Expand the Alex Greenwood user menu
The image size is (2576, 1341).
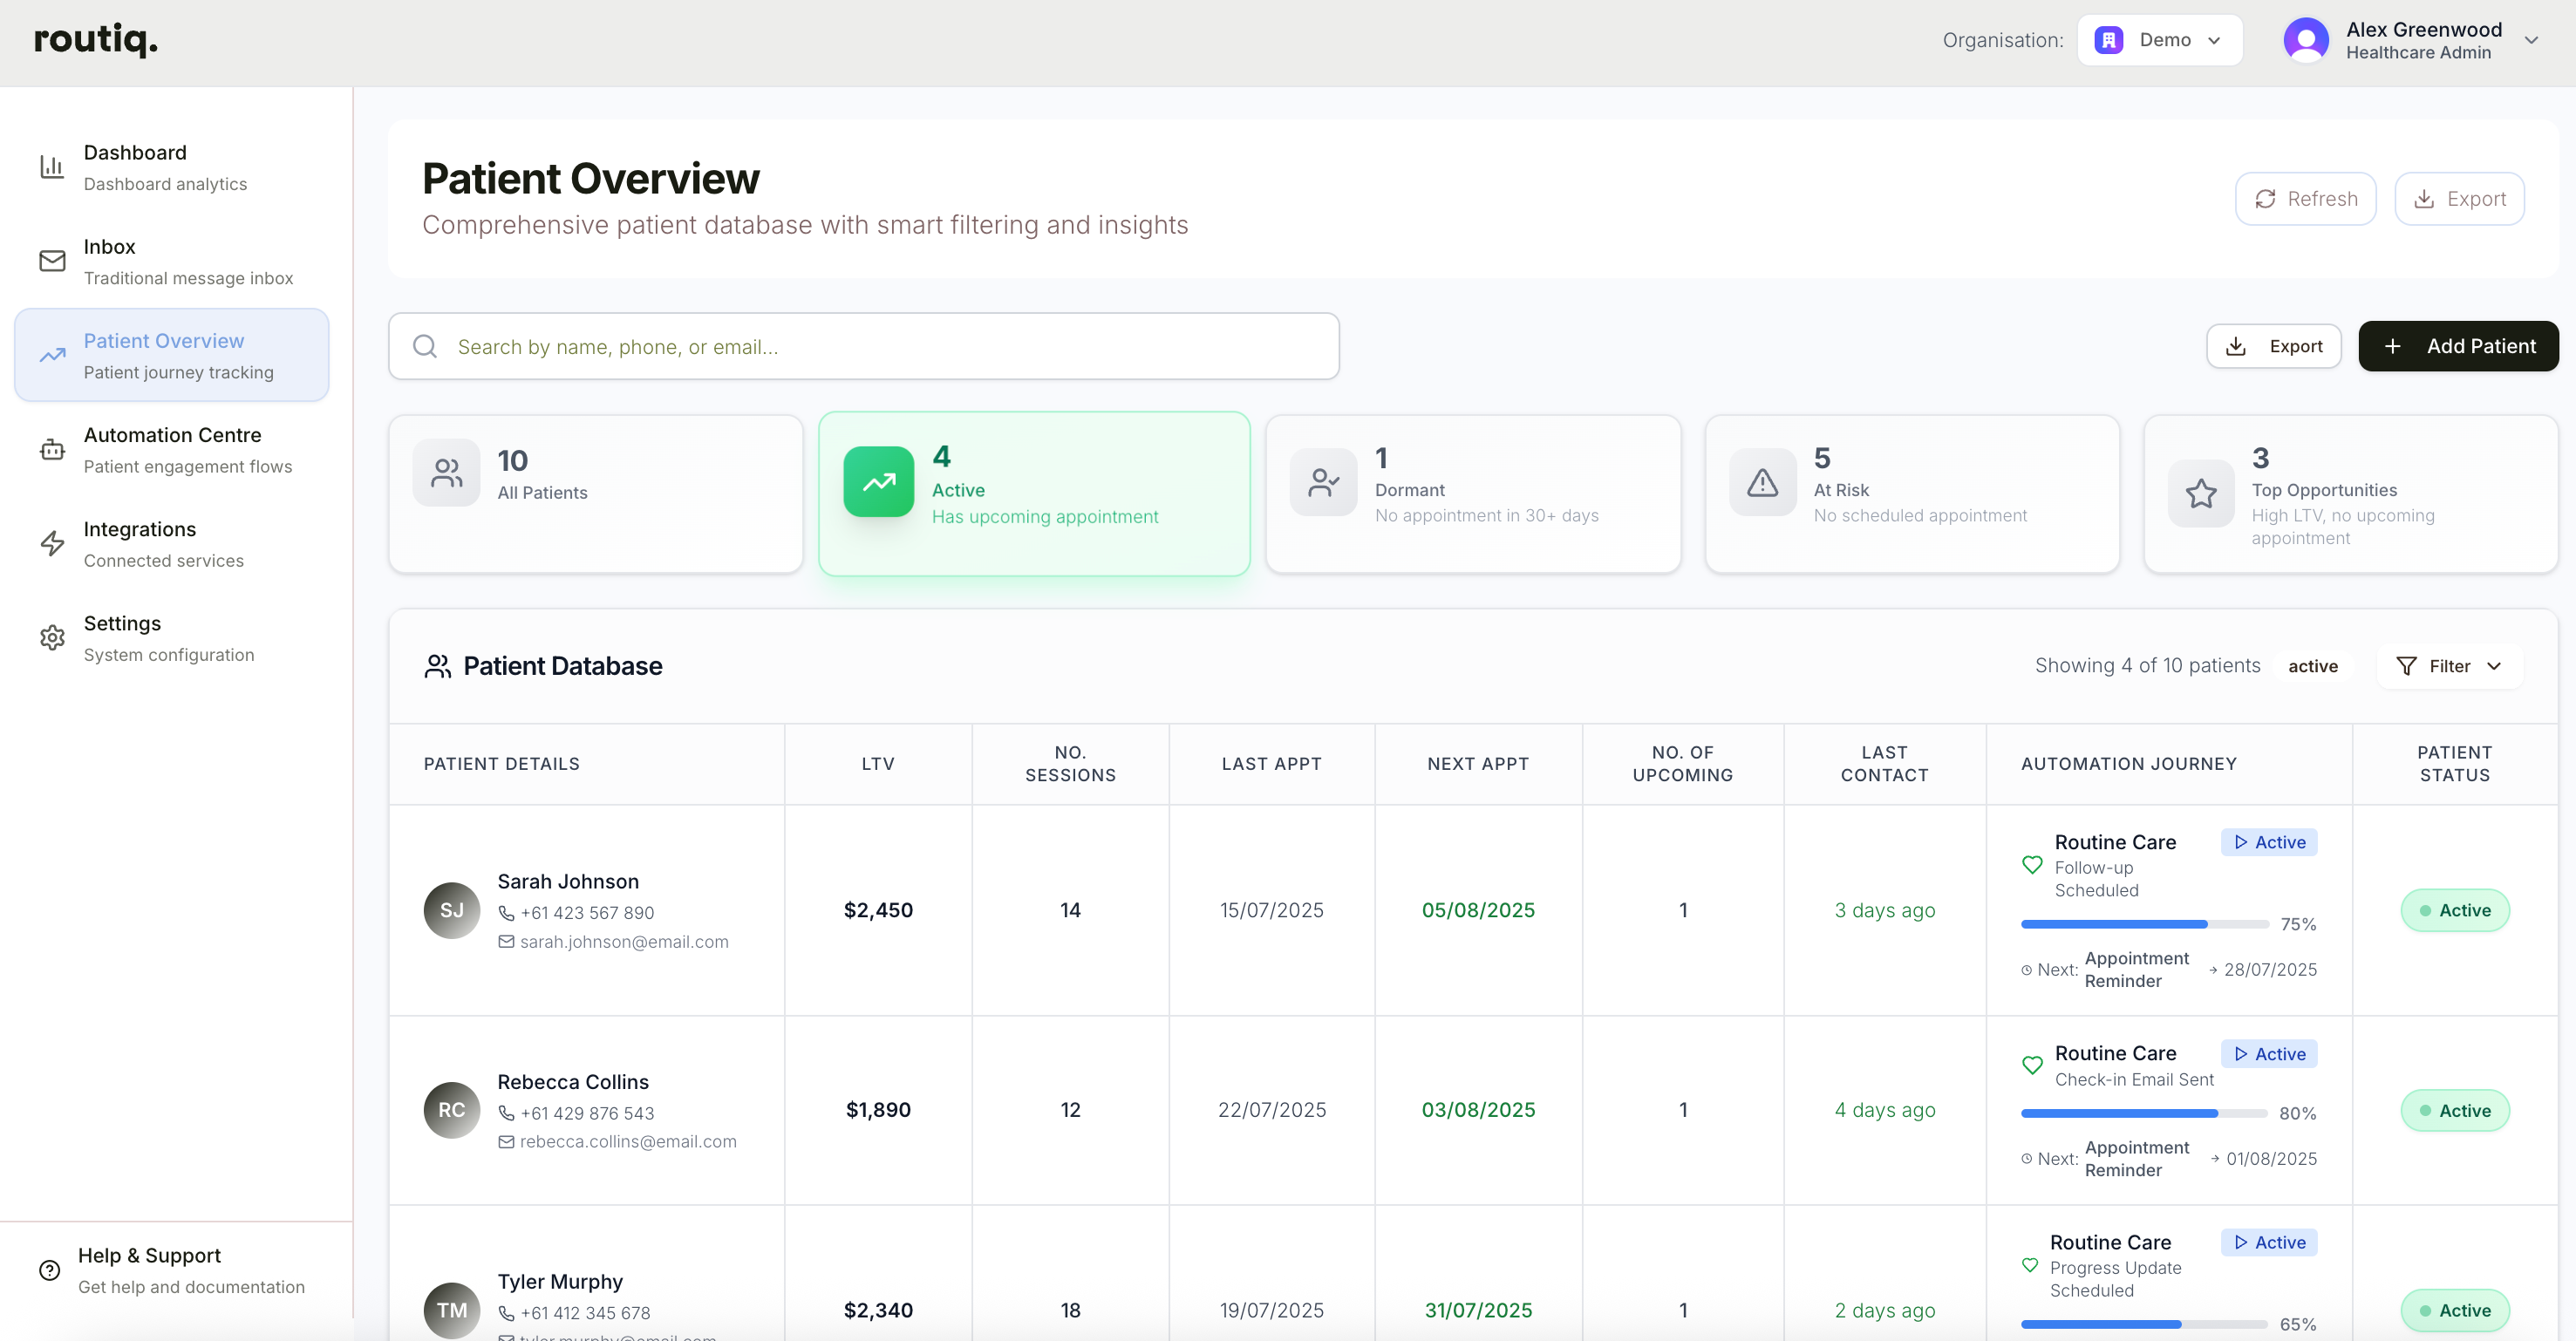click(x=2531, y=40)
